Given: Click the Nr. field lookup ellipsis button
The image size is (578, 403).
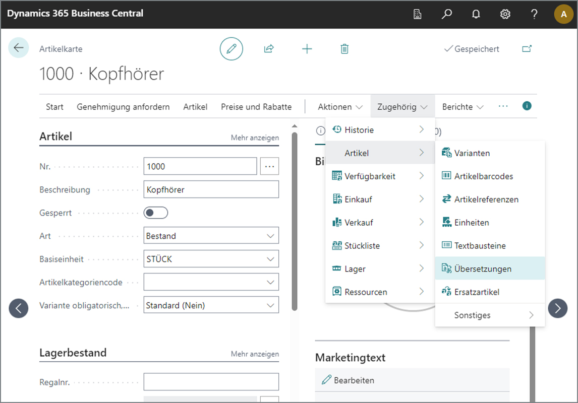Looking at the screenshot, I should pyautogui.click(x=269, y=166).
